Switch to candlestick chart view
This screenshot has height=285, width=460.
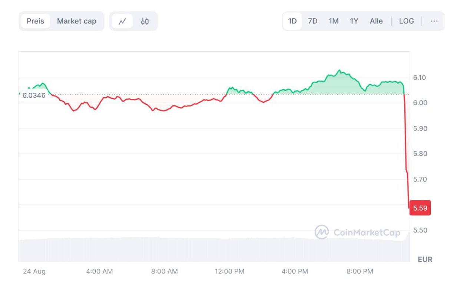(x=145, y=22)
